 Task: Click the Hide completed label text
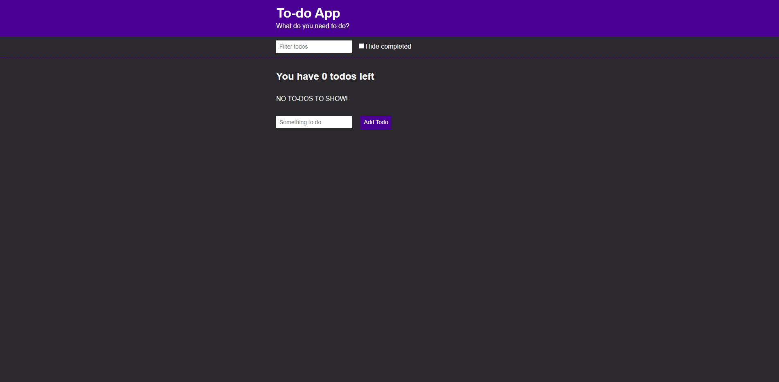[388, 46]
